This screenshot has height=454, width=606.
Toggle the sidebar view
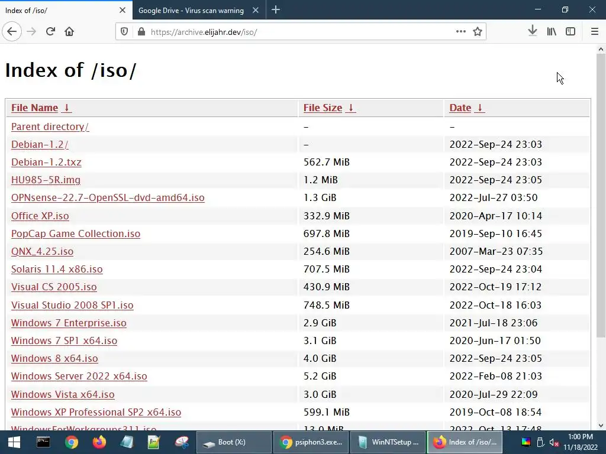(x=570, y=32)
